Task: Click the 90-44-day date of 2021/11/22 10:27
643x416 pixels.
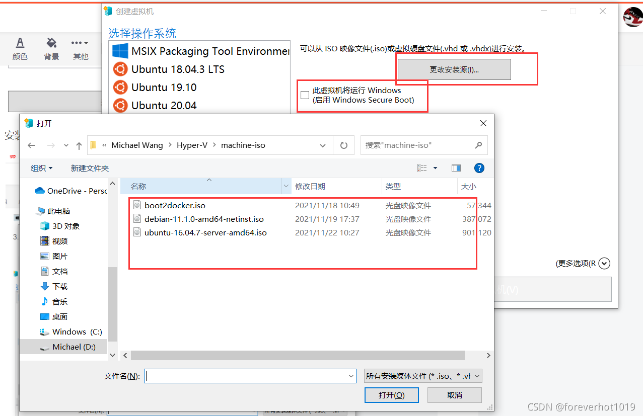Action: (327, 232)
